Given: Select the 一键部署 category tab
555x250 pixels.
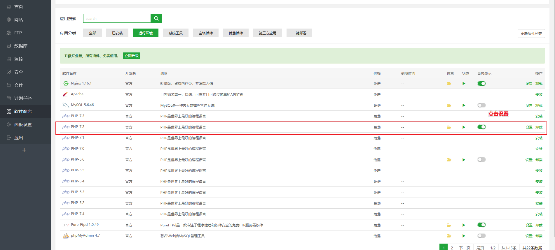Looking at the screenshot, I should (299, 33).
